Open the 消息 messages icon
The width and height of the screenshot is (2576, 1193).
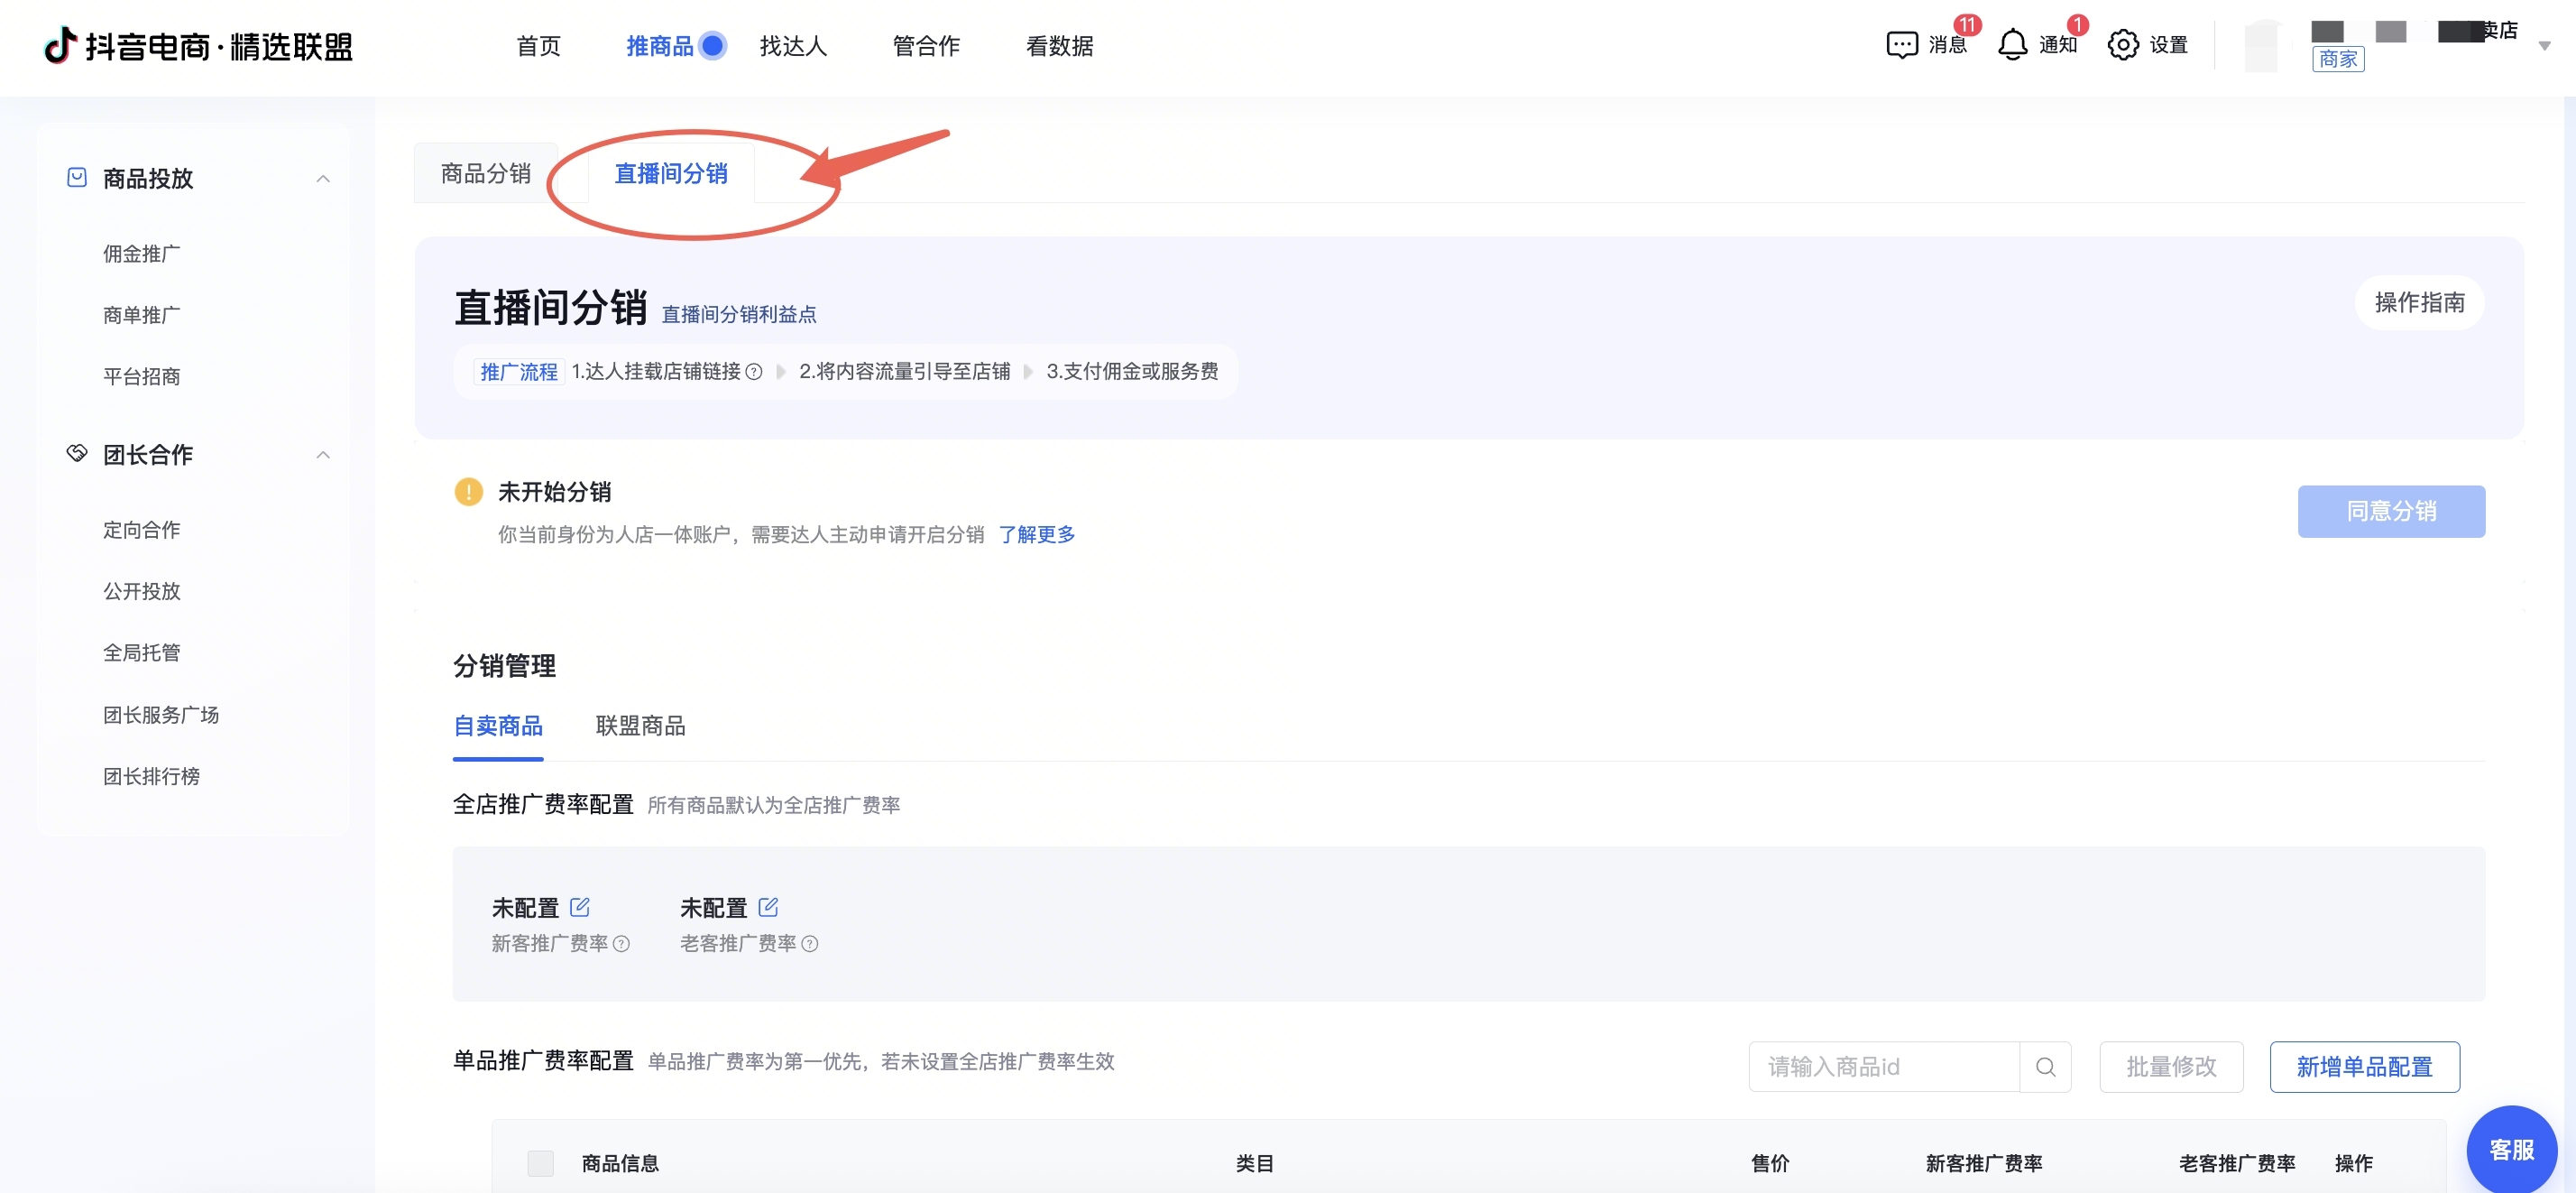[1901, 46]
